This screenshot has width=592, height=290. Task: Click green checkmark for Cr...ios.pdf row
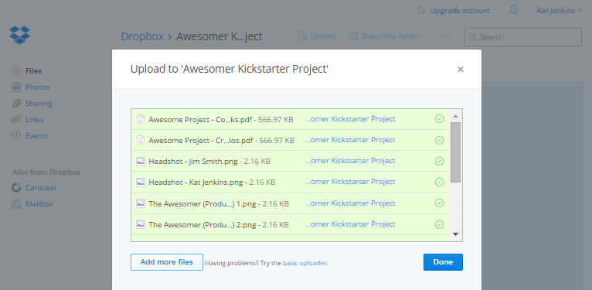pyautogui.click(x=439, y=140)
